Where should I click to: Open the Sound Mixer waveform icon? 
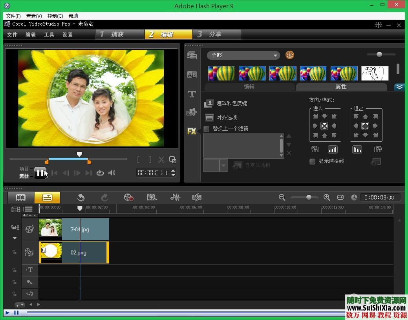(175, 197)
